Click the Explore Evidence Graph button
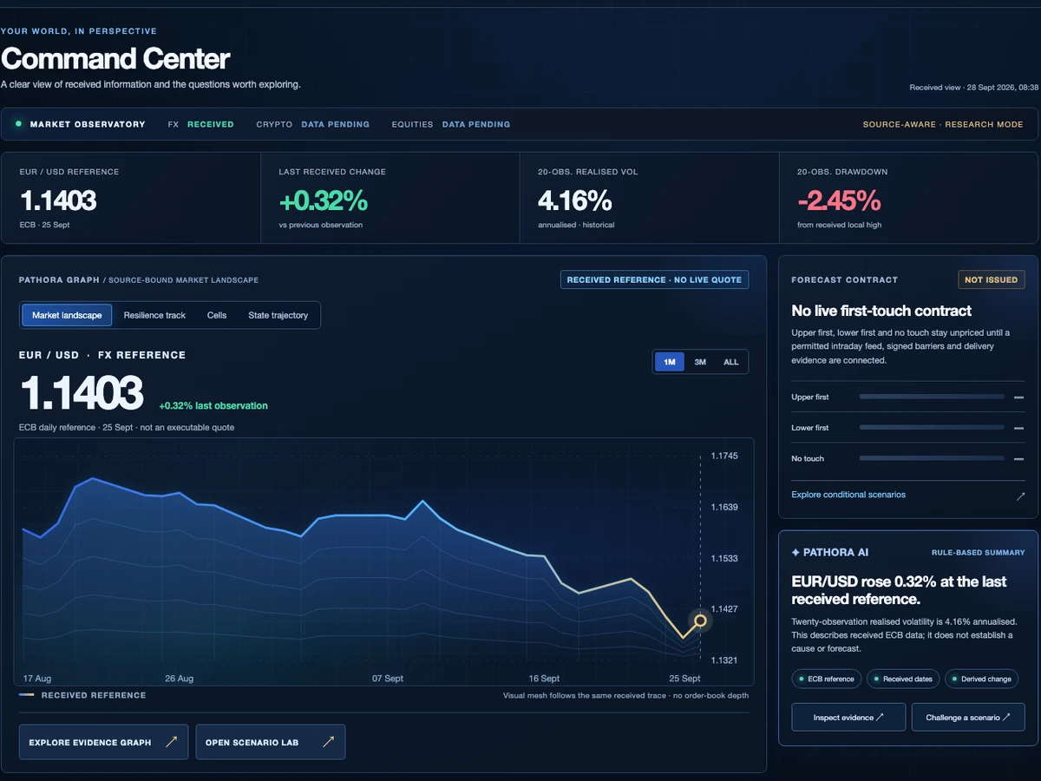The height and width of the screenshot is (781, 1041). 103,742
